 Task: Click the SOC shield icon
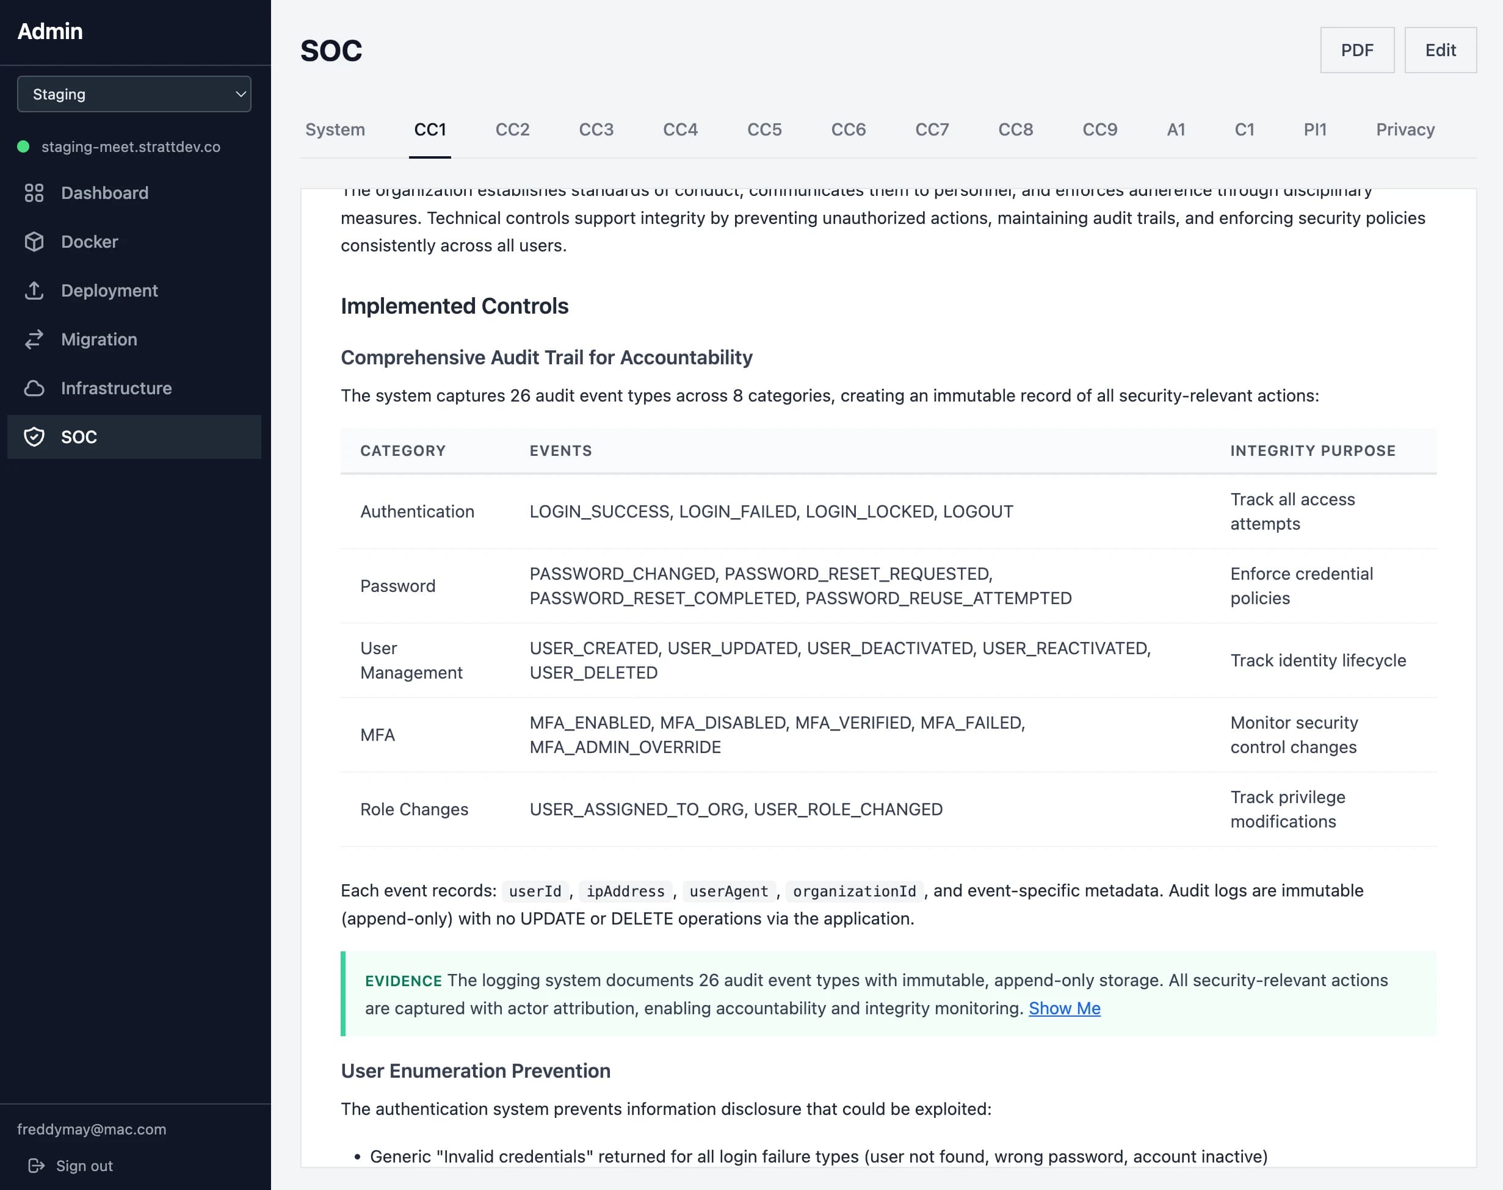point(35,437)
